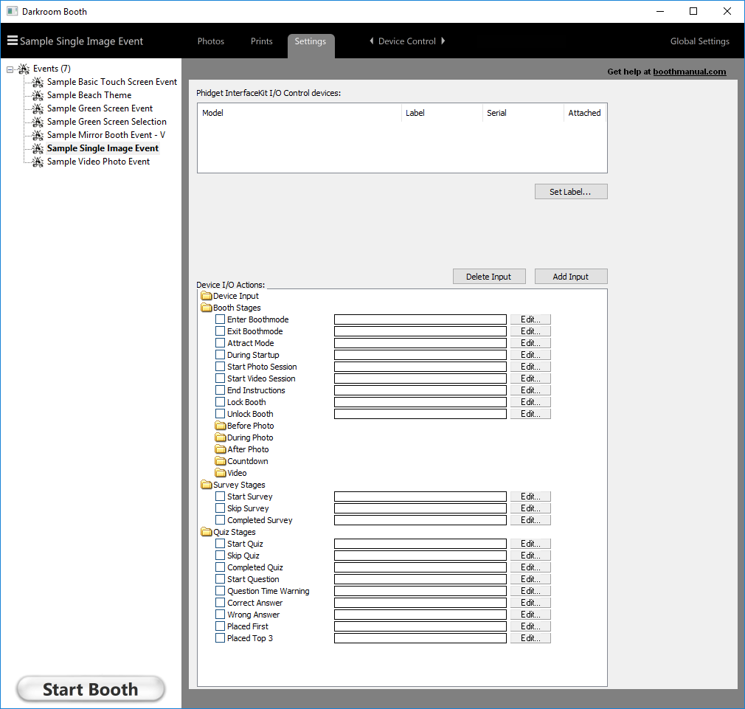This screenshot has height=709, width=745.
Task: Tick the Lock Booth checkbox
Action: [x=220, y=402]
